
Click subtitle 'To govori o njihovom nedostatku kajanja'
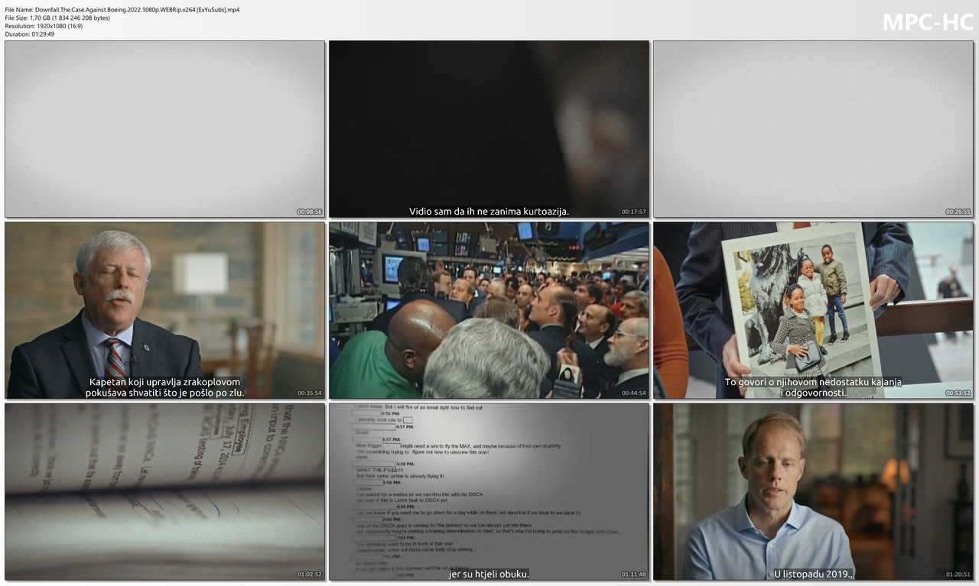click(x=813, y=382)
